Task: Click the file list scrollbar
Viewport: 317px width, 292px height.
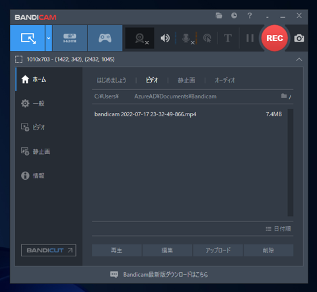Action: point(291,163)
